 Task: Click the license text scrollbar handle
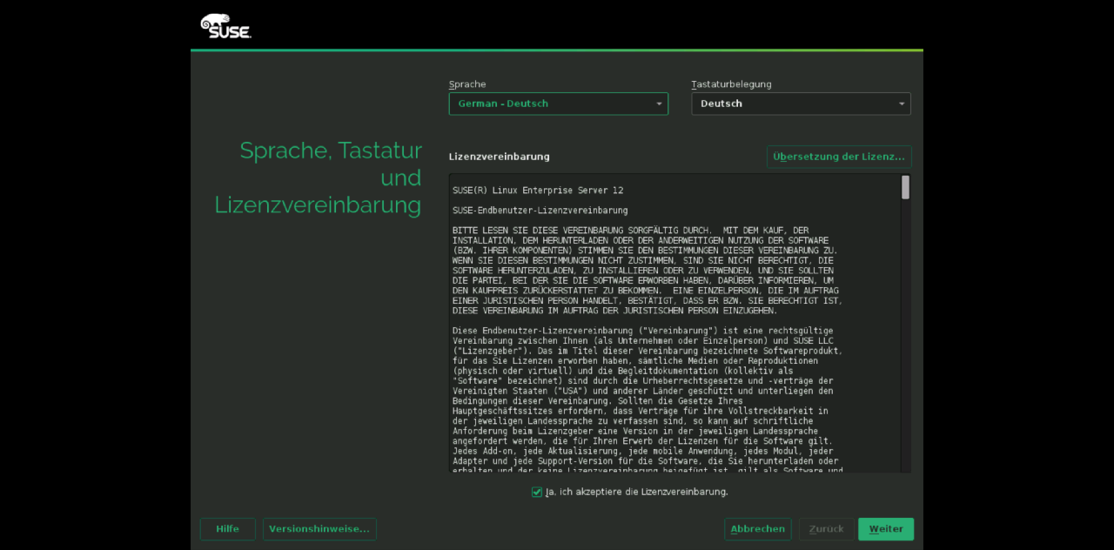pyautogui.click(x=905, y=187)
